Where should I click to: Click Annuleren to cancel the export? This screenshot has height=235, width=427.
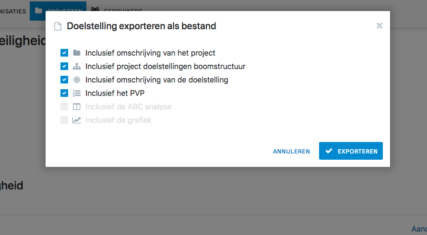pos(291,152)
